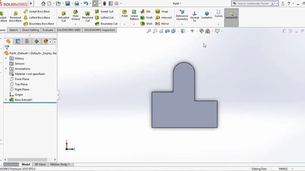Orient view Normal To
This screenshot has width=305, height=171.
click(x=194, y=16)
